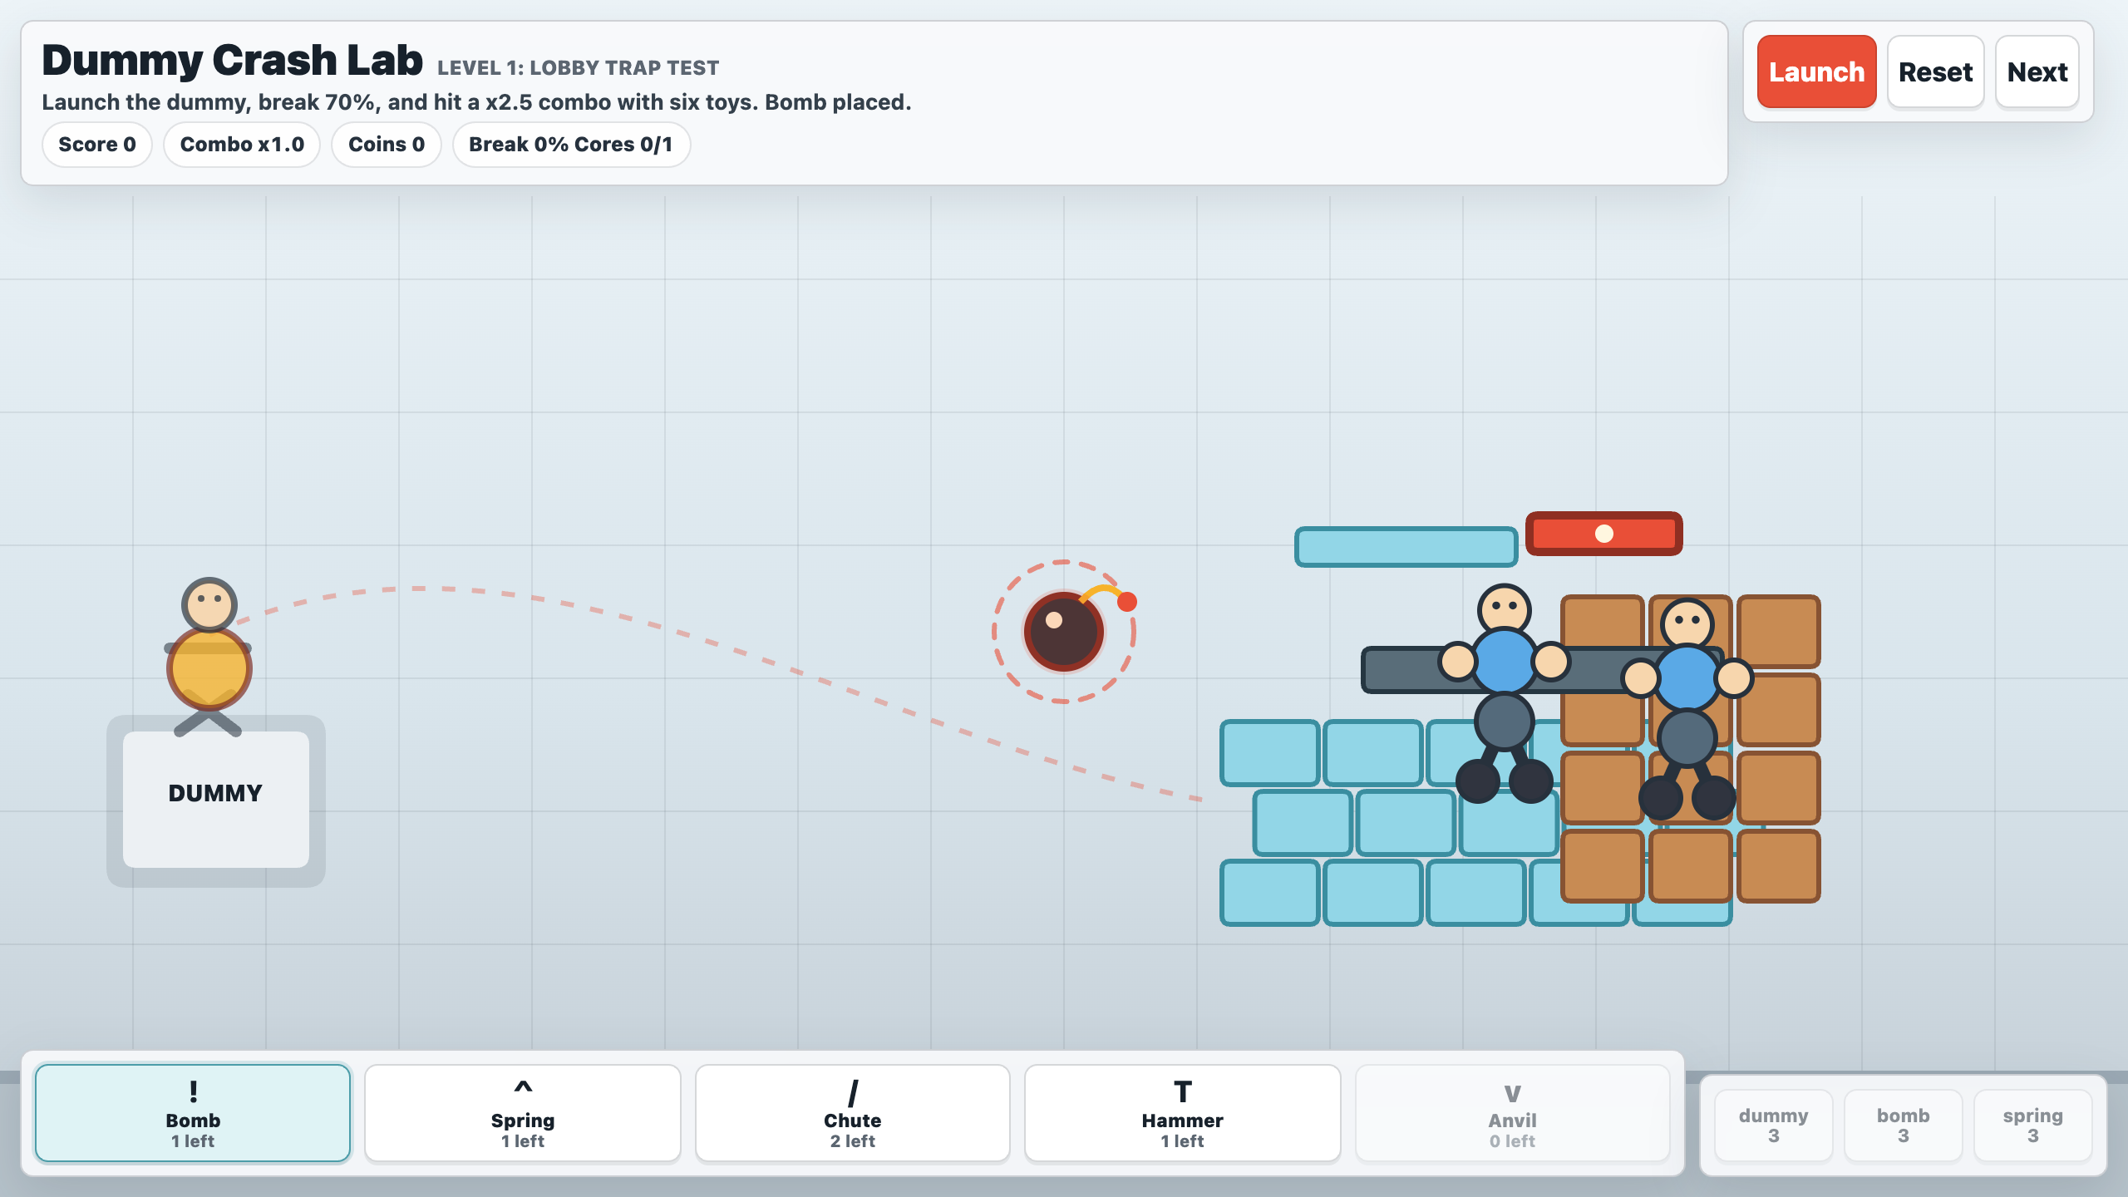Viewport: 2128px width, 1197px height.
Task: Choose the Chute toy from the tray
Action: (853, 1113)
